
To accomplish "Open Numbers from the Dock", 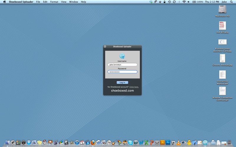I will (61, 142).
